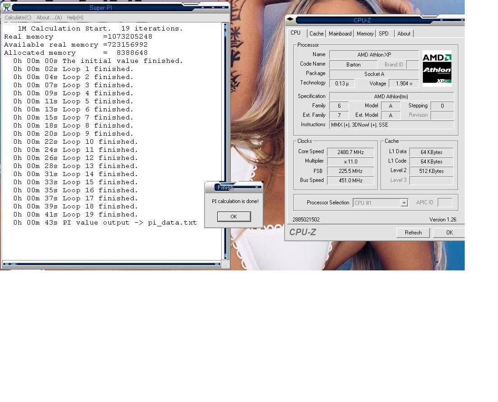Click the Super PI vertical scrollbar

pos(225,141)
